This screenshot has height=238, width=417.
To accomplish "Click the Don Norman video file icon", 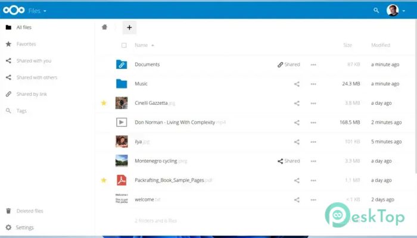I will point(122,122).
